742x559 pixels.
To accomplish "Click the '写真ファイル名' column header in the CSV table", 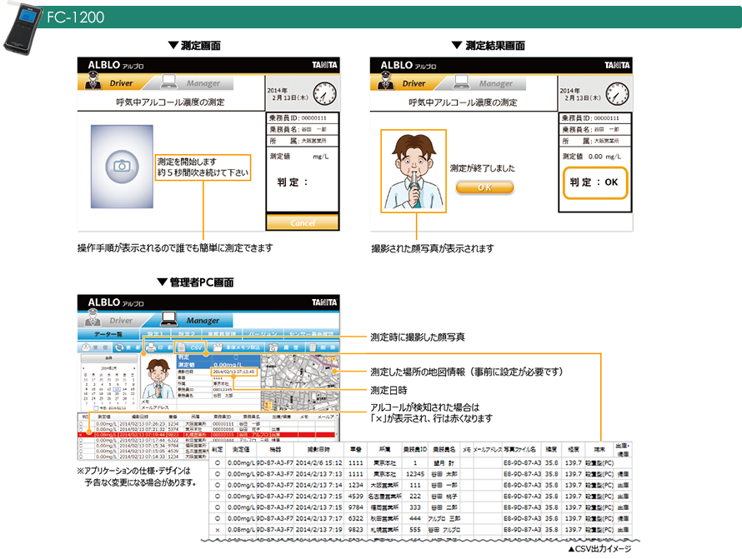I will (x=519, y=450).
